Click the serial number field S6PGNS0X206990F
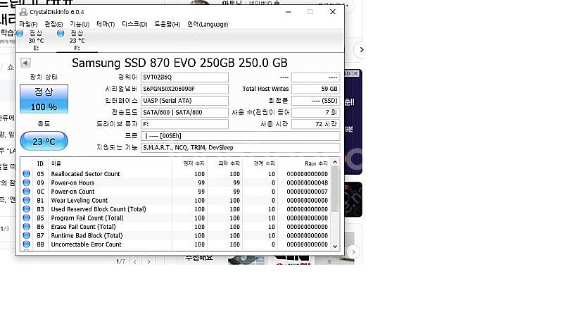The height and width of the screenshot is (317, 563). tap(184, 89)
